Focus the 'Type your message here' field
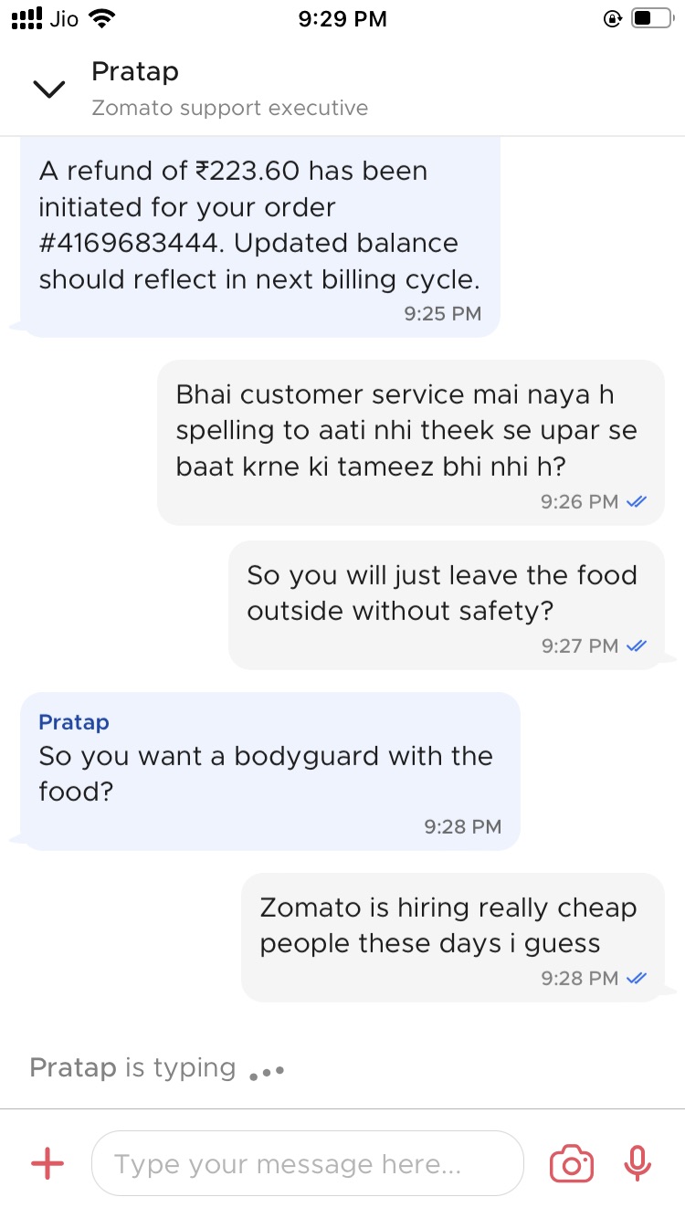 click(x=307, y=1163)
